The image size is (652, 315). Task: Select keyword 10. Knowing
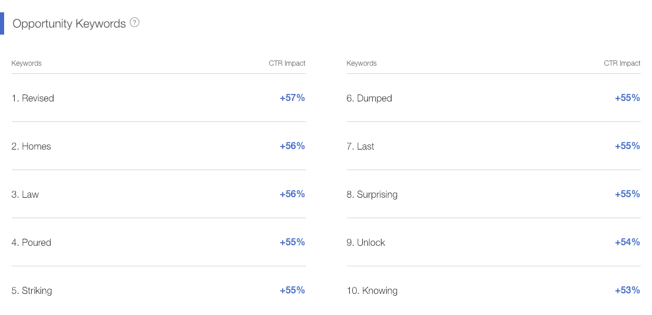(x=372, y=291)
